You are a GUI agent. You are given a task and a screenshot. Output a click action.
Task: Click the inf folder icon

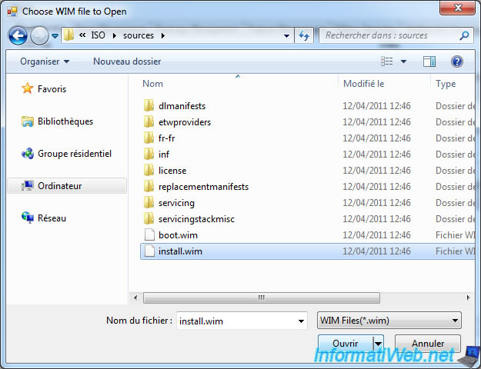coord(149,154)
